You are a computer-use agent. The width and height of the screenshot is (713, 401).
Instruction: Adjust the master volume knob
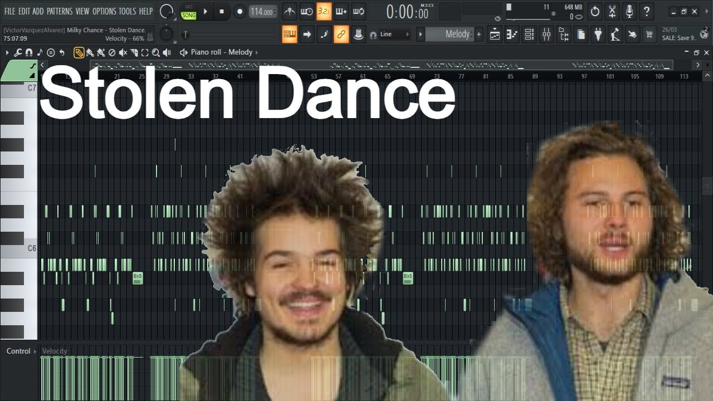[x=167, y=11]
